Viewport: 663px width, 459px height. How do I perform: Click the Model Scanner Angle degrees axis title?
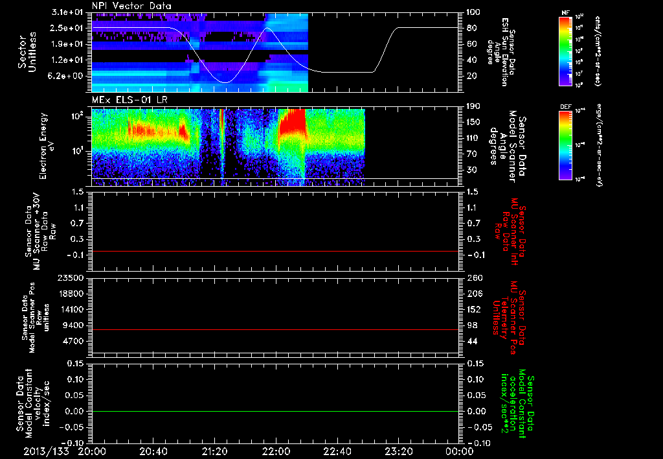coord(508,147)
